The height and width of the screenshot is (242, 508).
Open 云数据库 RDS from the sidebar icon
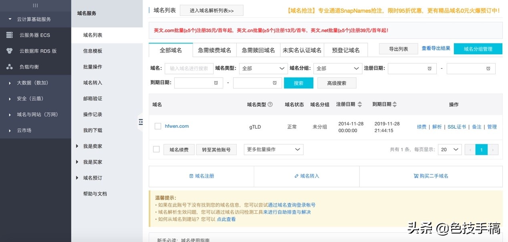[x=9, y=51]
